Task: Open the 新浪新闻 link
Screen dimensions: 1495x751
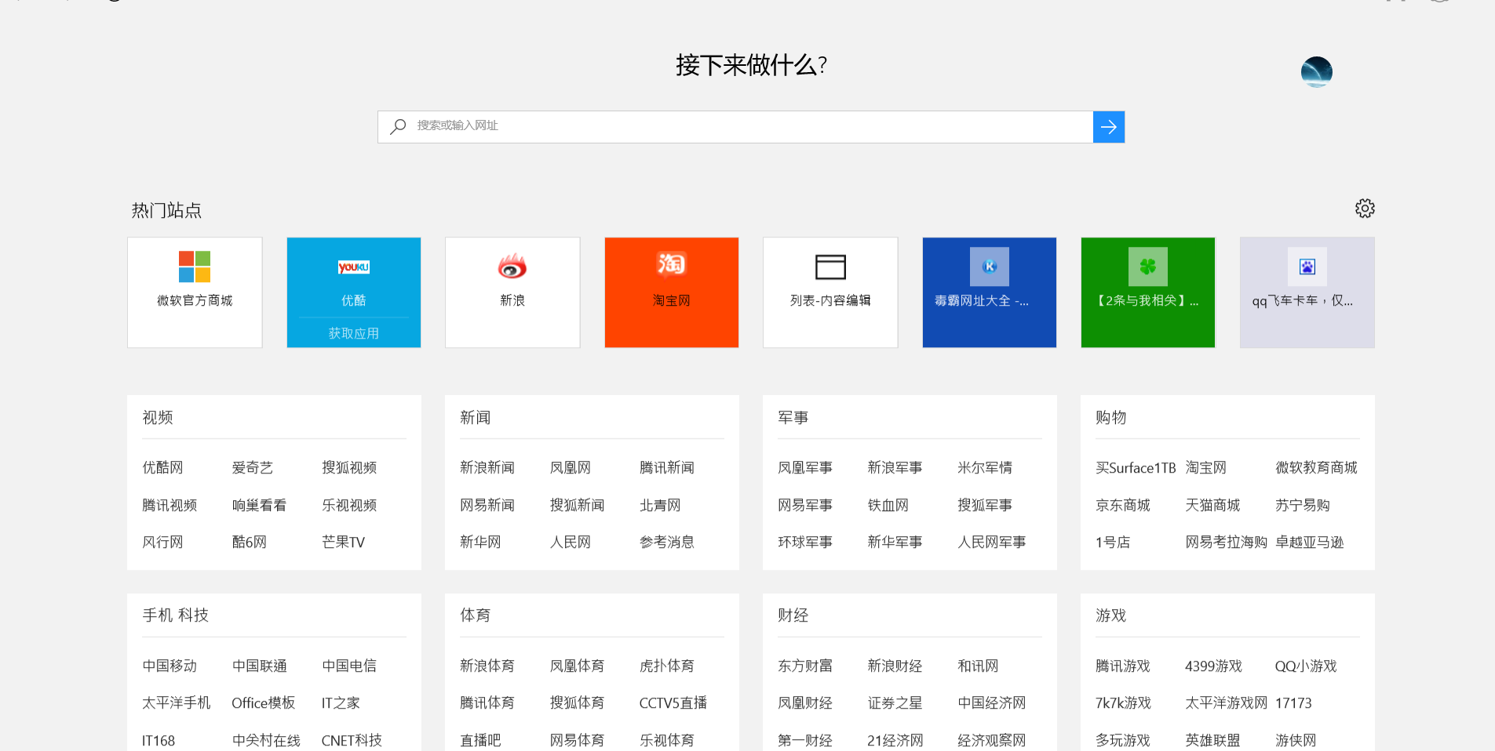Action: (487, 468)
